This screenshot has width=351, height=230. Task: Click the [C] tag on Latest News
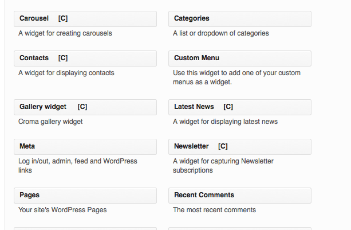click(x=228, y=107)
